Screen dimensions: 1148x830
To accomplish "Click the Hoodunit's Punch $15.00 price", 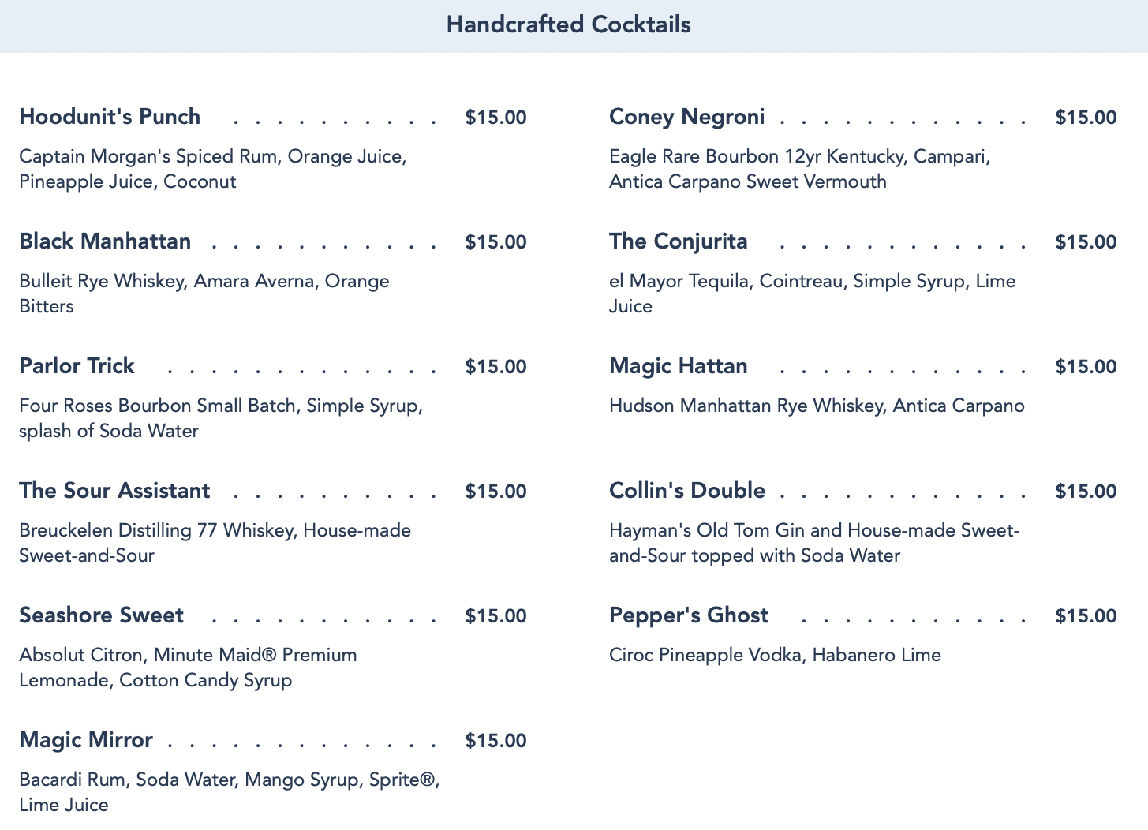I will [x=495, y=118].
